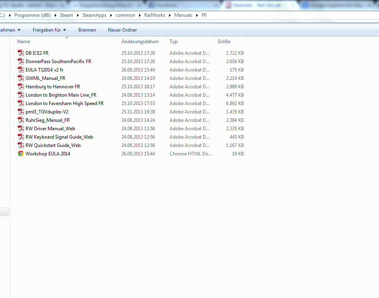Expand breadcrumb arrow after Manuals
Screen dimensions: 379x298
pos(197,15)
